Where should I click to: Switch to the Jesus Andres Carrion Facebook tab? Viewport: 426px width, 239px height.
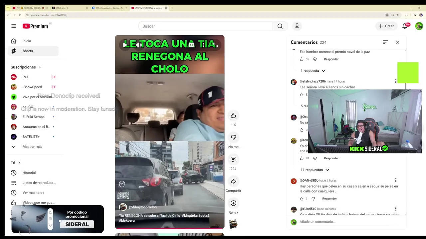coord(108,8)
